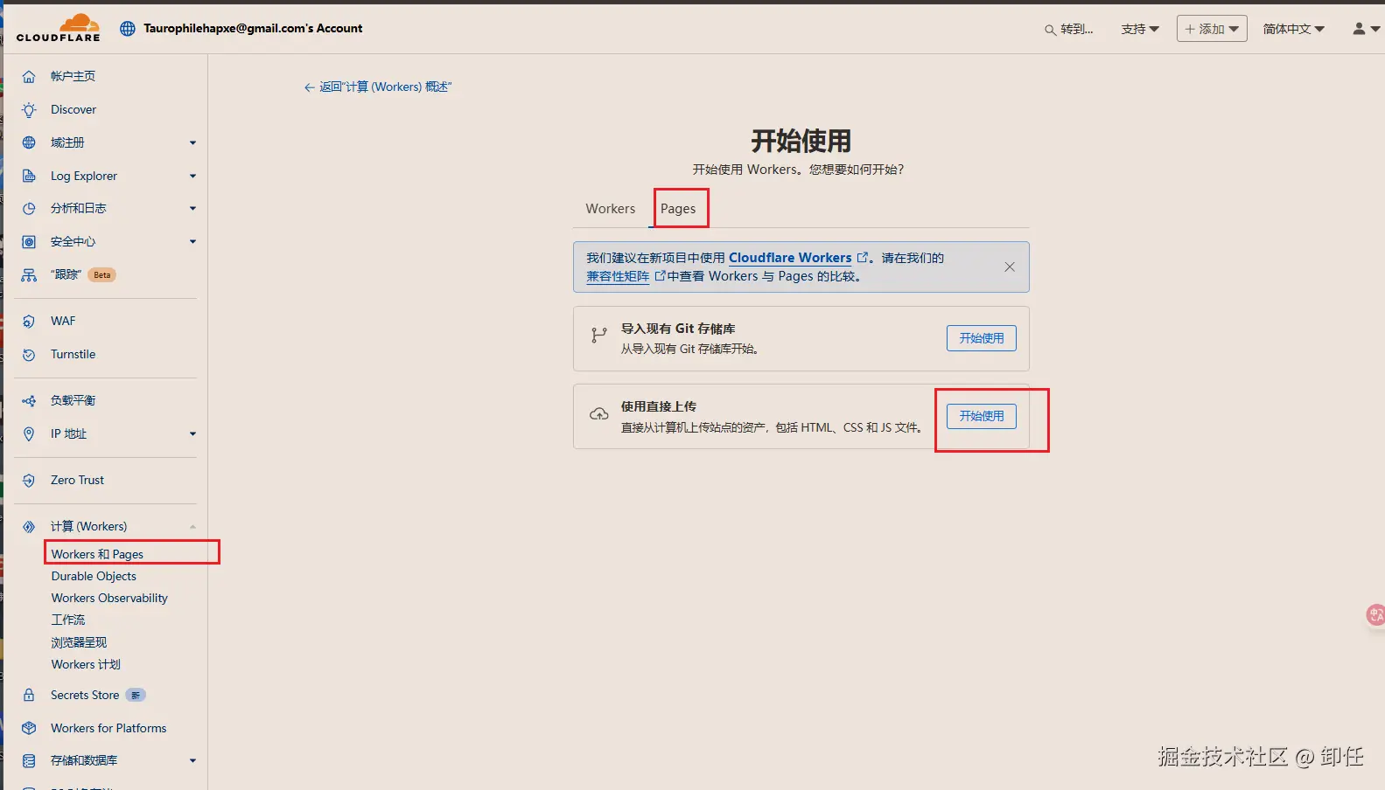This screenshot has height=790, width=1385.
Task: Click the 新 badge beside Secrets Store
Action: coord(136,696)
